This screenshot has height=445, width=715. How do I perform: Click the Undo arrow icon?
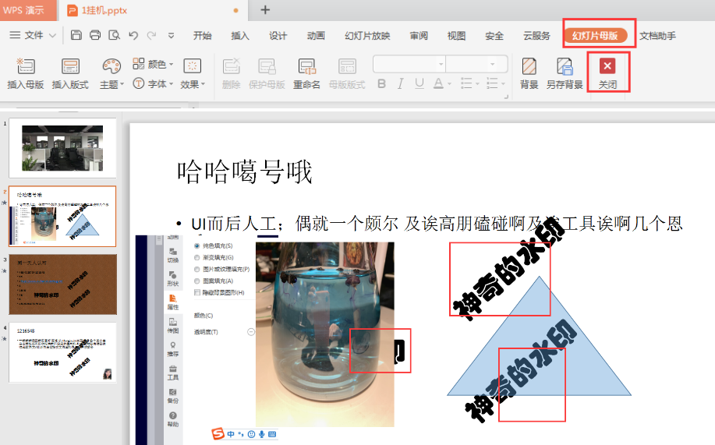tap(133, 35)
